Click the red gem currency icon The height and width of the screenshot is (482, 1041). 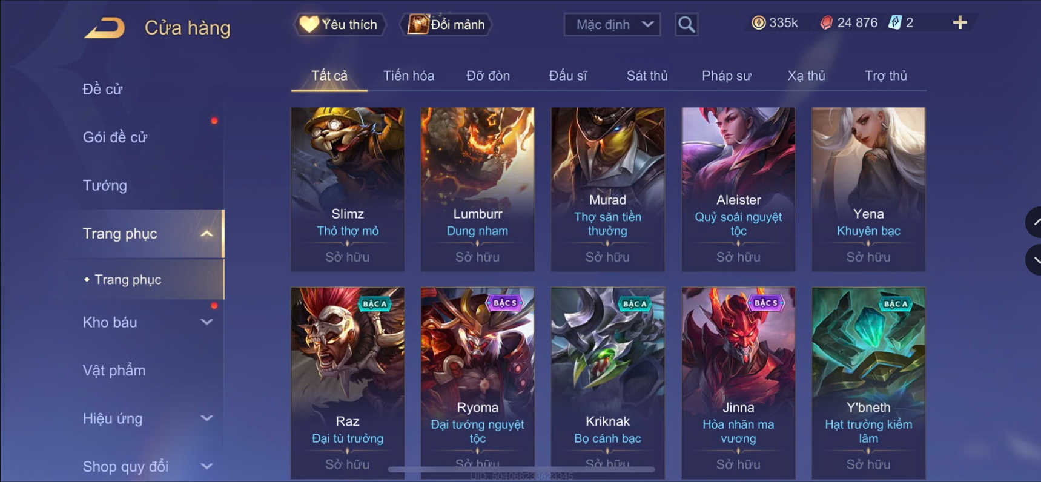[x=826, y=23]
